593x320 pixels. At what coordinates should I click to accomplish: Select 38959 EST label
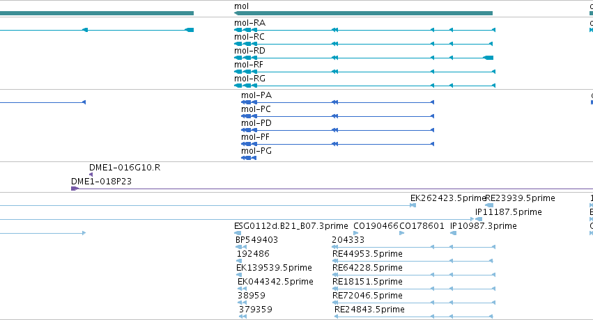(252, 296)
